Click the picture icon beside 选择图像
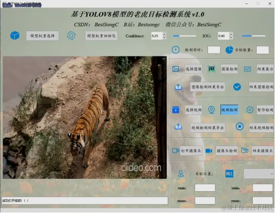 [176, 69]
